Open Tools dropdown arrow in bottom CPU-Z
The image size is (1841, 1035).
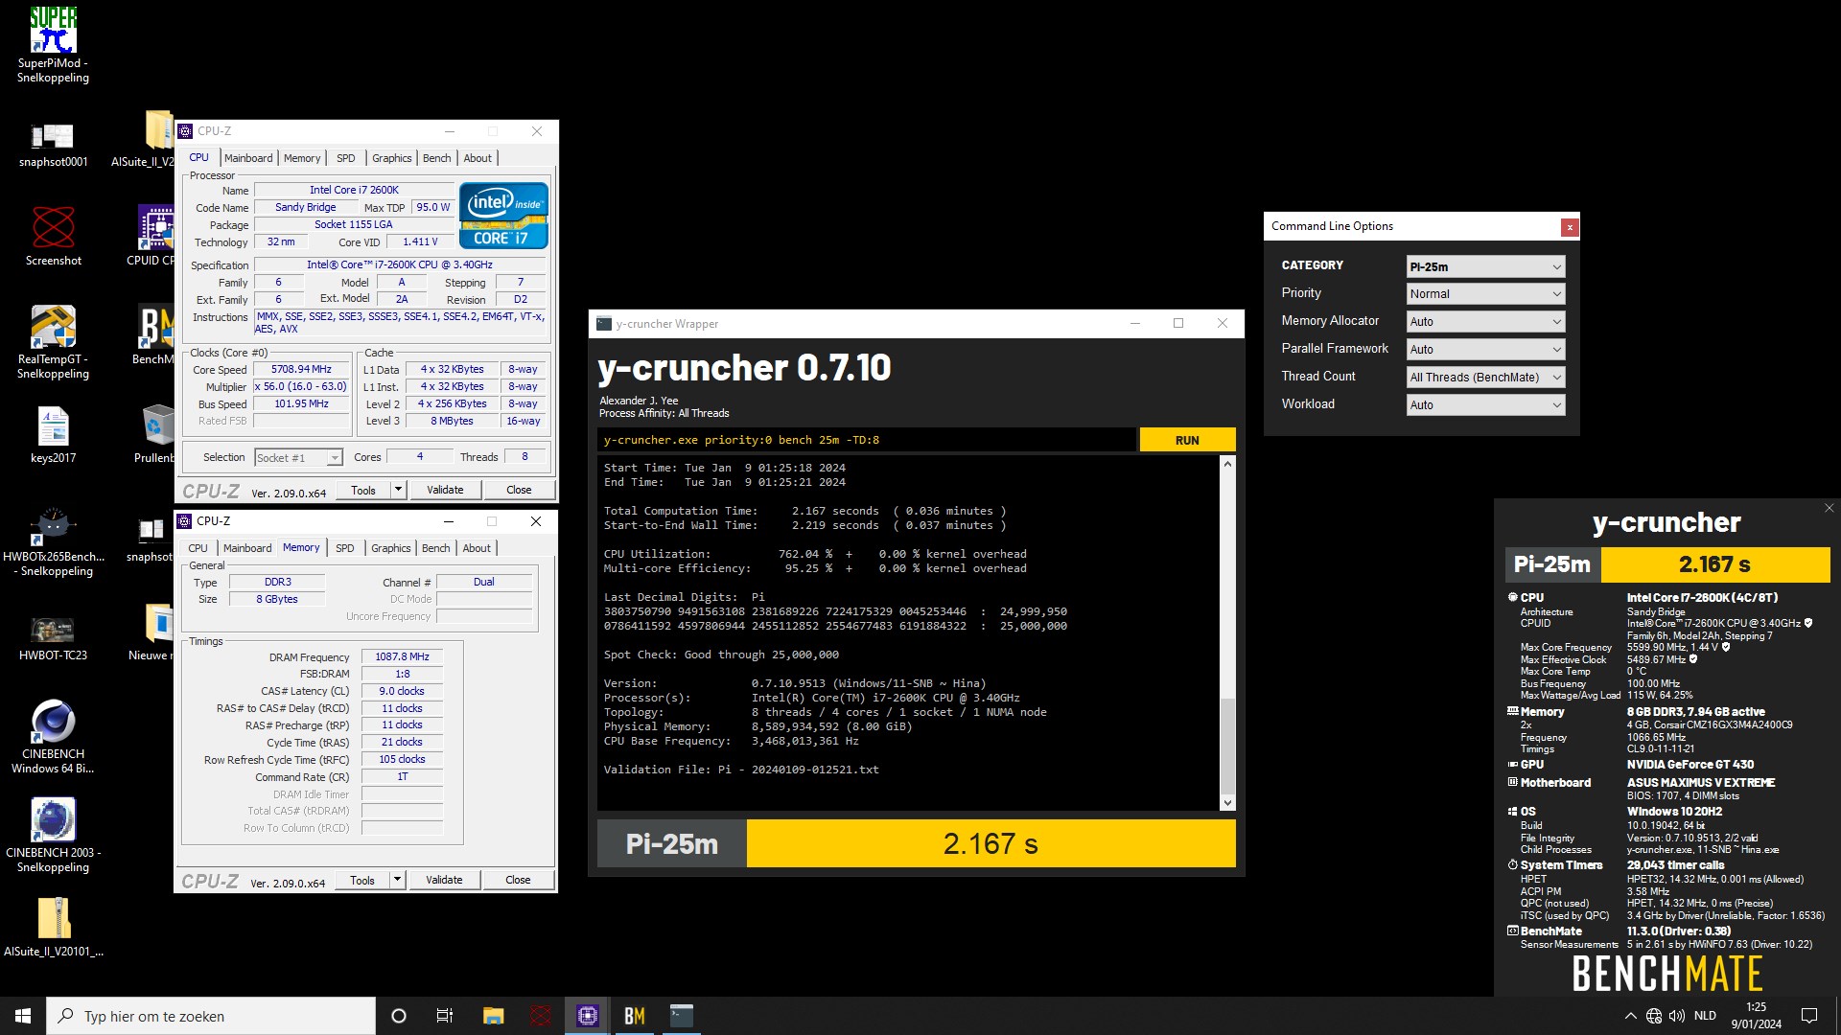[397, 880]
